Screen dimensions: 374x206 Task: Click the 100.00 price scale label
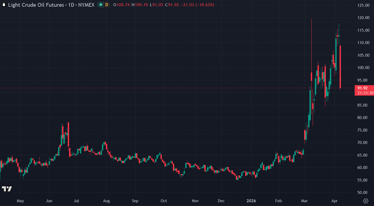[364, 67]
